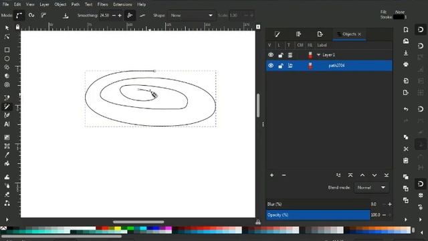The height and width of the screenshot is (241, 428).
Task: Move selection up one step
Action: click(362, 175)
